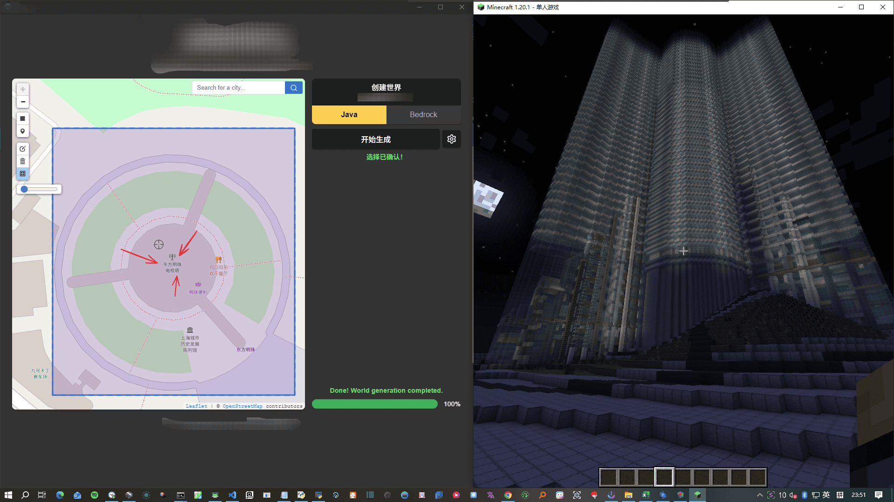Click the 开始生成 button

(x=376, y=139)
